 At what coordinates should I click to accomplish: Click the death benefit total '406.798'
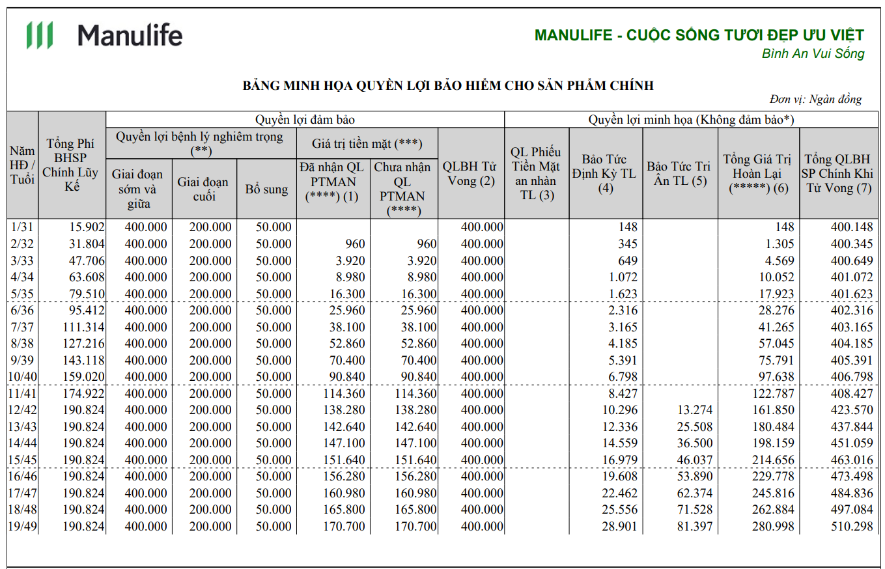[852, 377]
